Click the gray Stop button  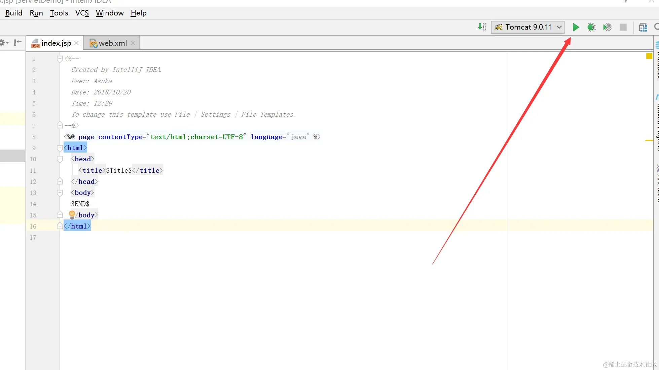click(623, 27)
